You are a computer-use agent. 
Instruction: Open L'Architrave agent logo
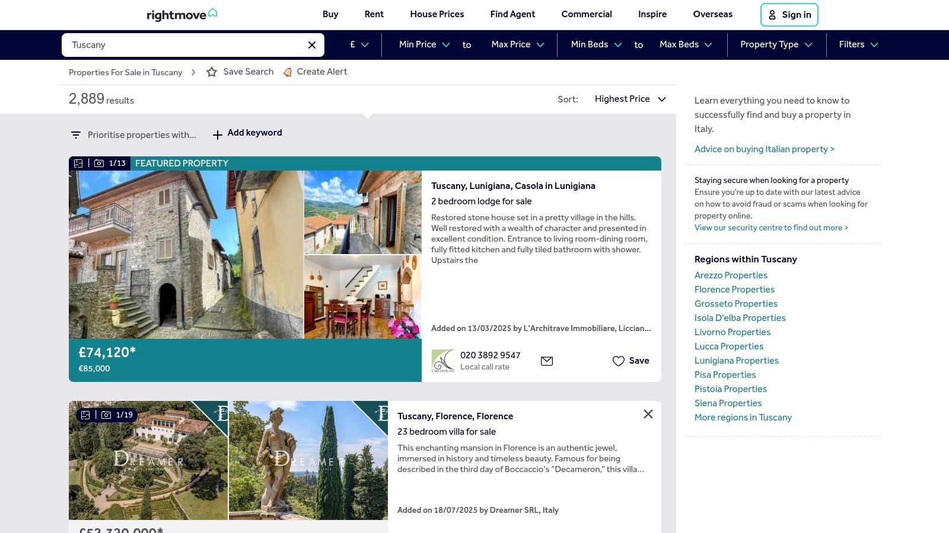442,361
